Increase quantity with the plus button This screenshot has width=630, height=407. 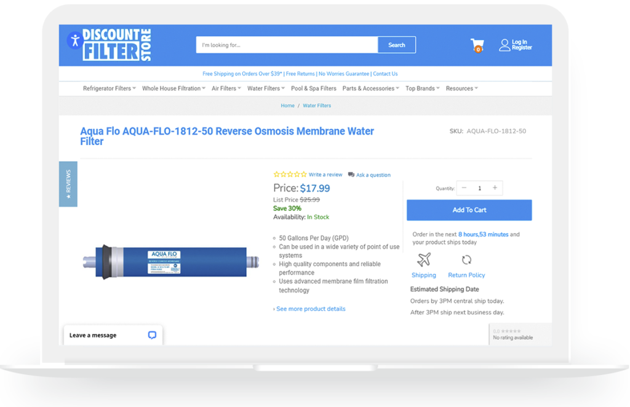click(x=495, y=188)
